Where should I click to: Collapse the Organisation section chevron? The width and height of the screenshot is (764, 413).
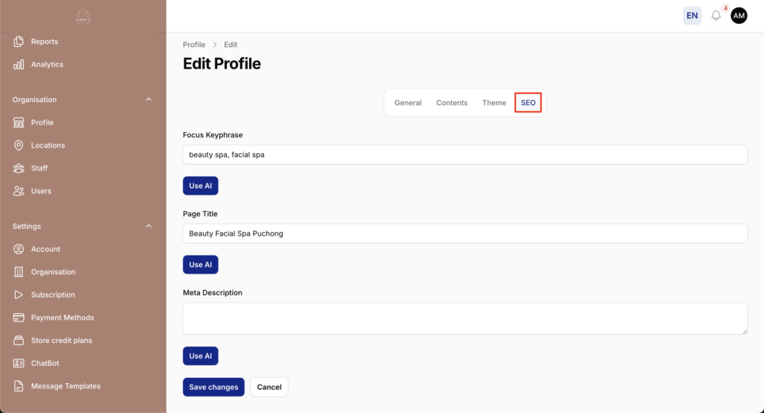point(148,100)
